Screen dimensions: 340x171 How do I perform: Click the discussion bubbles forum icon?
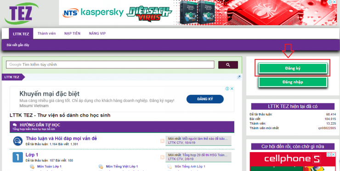pyautogui.click(x=17, y=141)
